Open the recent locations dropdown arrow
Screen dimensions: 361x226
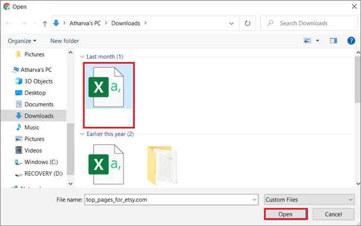click(35, 23)
